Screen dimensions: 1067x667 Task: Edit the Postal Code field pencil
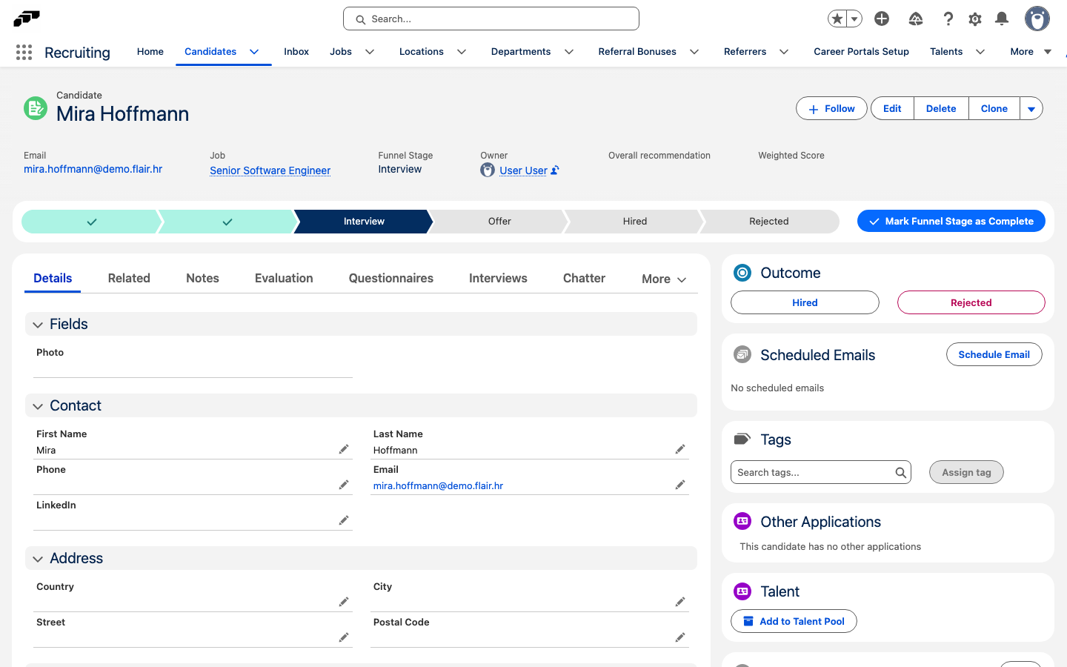click(x=680, y=637)
